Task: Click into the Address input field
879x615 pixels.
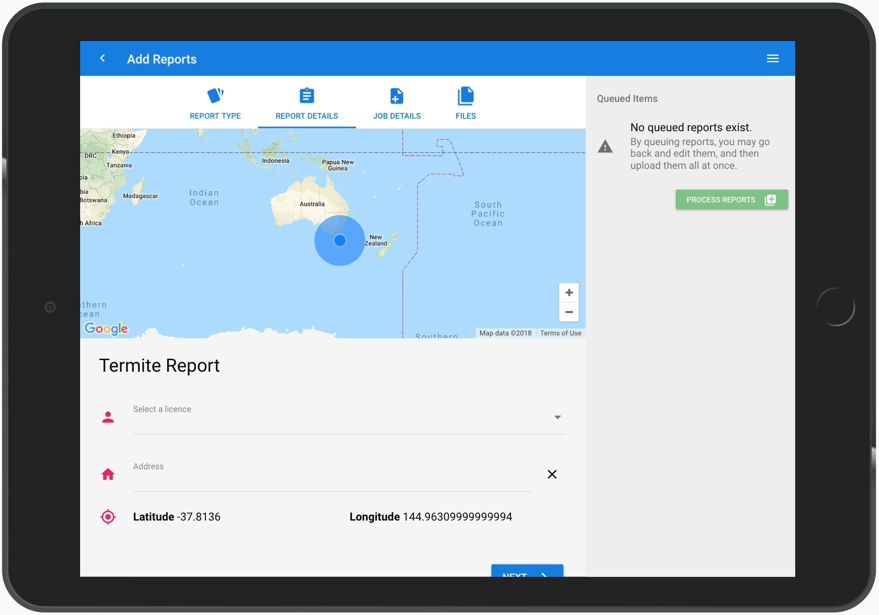Action: pos(331,478)
